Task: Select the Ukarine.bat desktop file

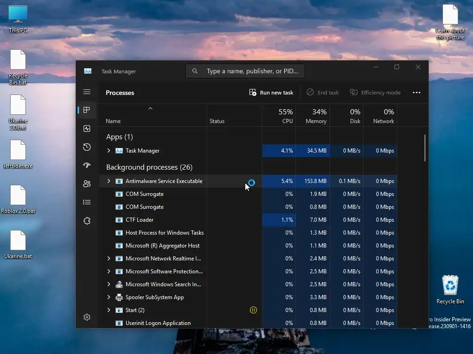Action: click(x=18, y=244)
